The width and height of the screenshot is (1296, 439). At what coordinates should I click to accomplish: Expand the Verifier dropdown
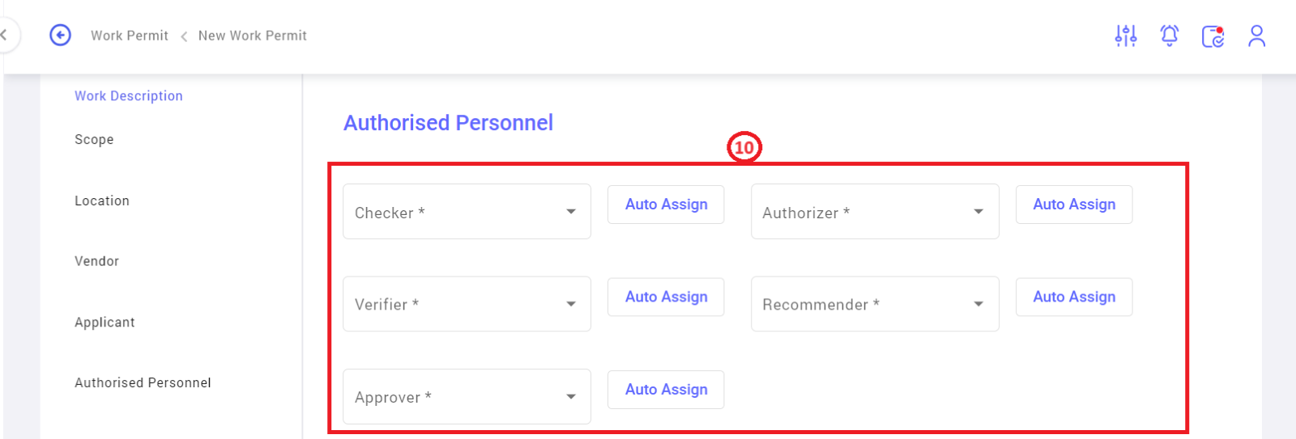(x=467, y=304)
